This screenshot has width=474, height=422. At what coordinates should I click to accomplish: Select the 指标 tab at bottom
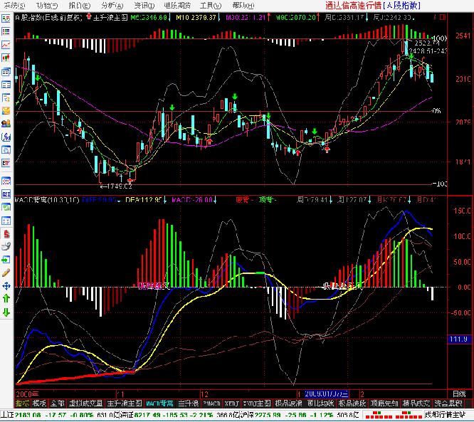(x=22, y=403)
